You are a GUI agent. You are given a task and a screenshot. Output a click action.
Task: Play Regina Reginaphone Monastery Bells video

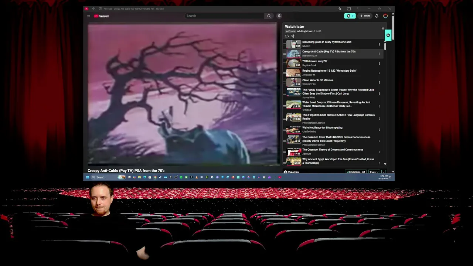point(329,71)
